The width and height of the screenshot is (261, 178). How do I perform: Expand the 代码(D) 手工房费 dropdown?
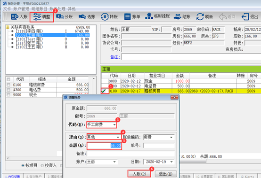(114, 124)
